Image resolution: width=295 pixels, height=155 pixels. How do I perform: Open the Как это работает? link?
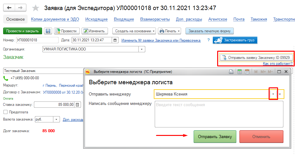pyautogui.click(x=278, y=64)
